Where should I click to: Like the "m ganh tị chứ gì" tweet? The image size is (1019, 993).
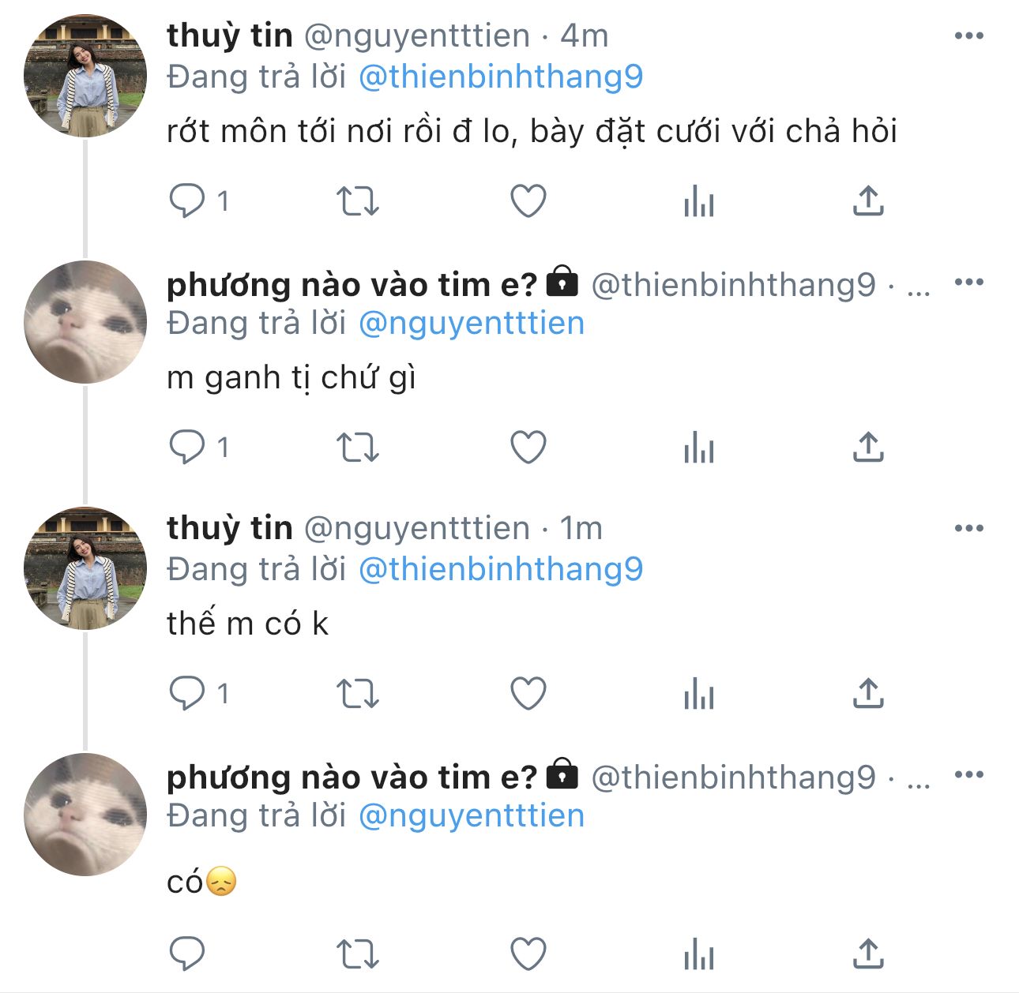528,448
